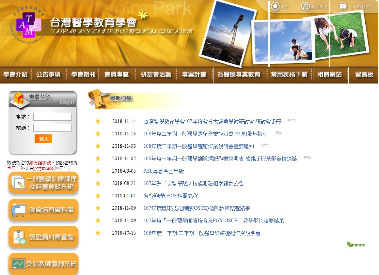
Task: Open the 留言板 navigation item
Action: pos(364,75)
